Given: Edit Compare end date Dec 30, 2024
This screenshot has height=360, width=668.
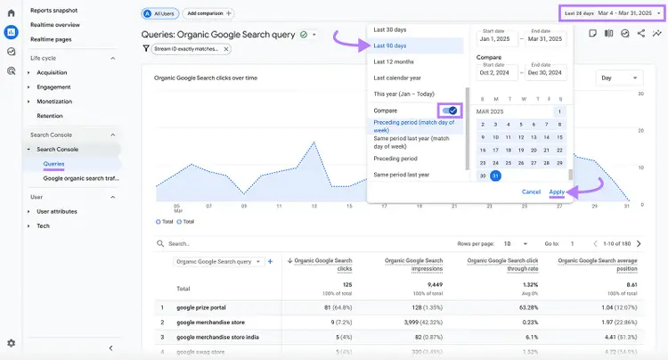Looking at the screenshot, I should point(545,71).
